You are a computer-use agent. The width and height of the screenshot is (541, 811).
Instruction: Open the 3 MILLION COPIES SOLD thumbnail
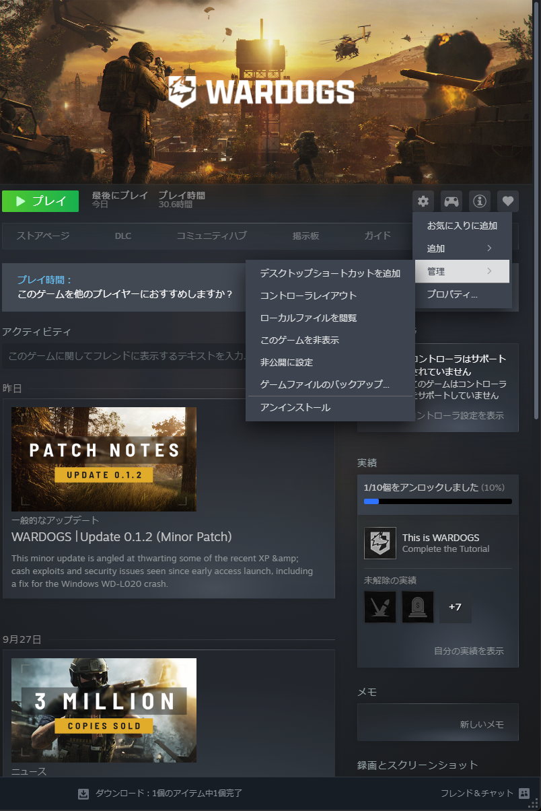click(x=104, y=710)
